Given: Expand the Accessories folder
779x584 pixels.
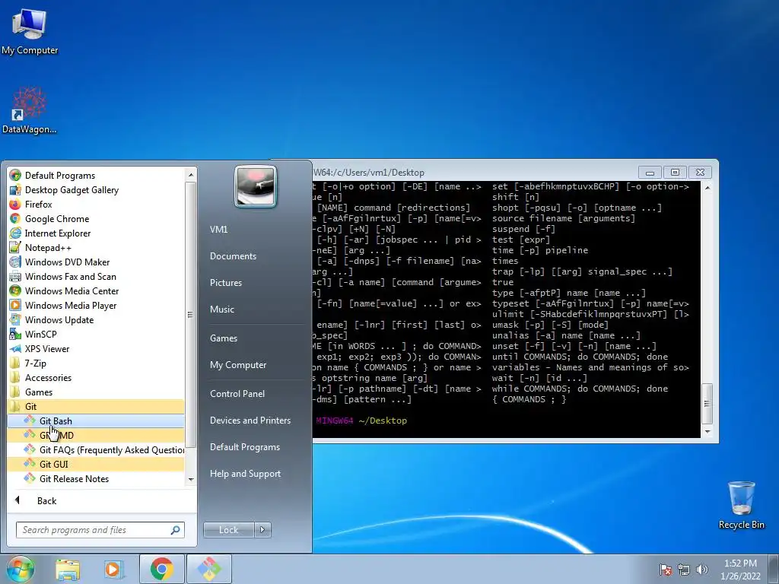Looking at the screenshot, I should pyautogui.click(x=97, y=377).
